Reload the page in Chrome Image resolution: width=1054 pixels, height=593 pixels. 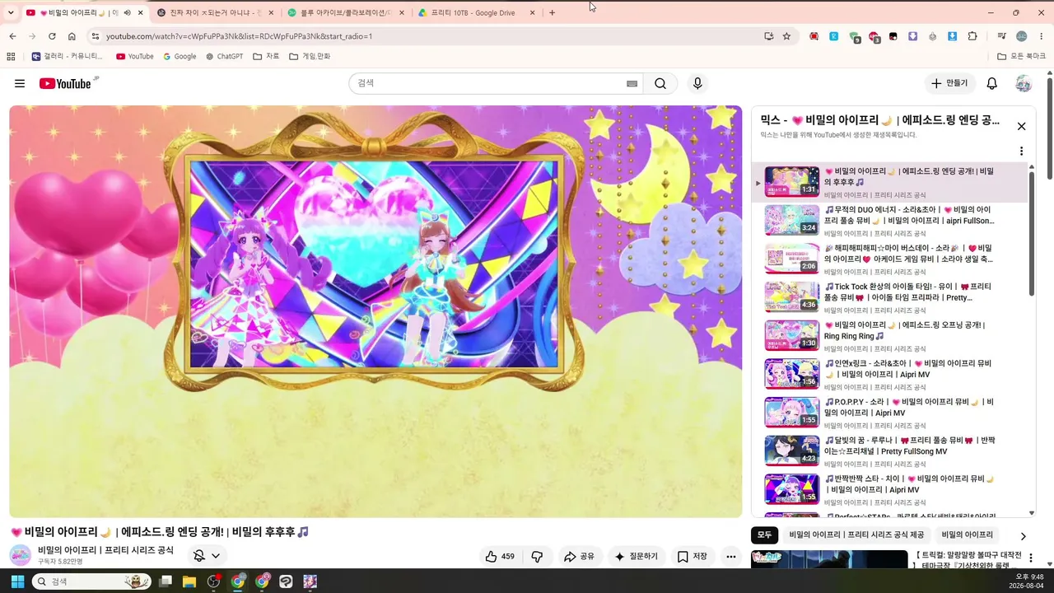point(52,36)
